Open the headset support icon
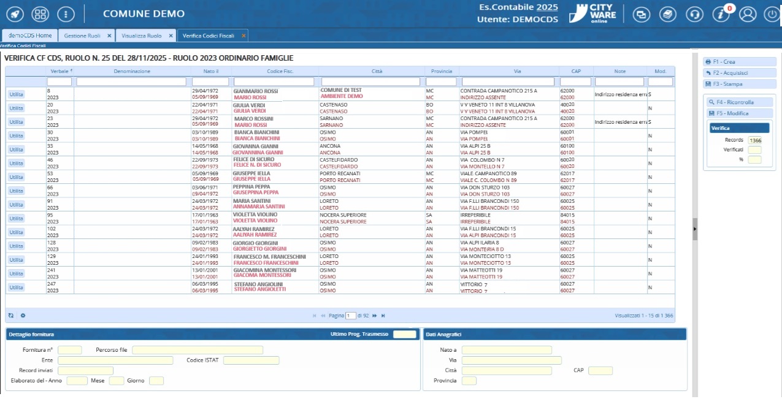Image resolution: width=782 pixels, height=399 pixels. (694, 14)
